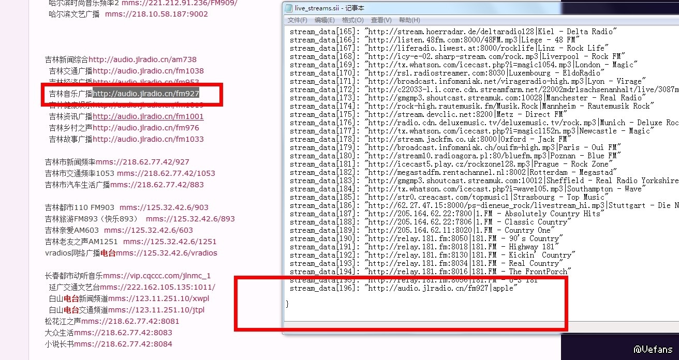Click the stream_data[171] Lyon - Virage line
Viewport: 679px width, 360px height.
click(468, 81)
